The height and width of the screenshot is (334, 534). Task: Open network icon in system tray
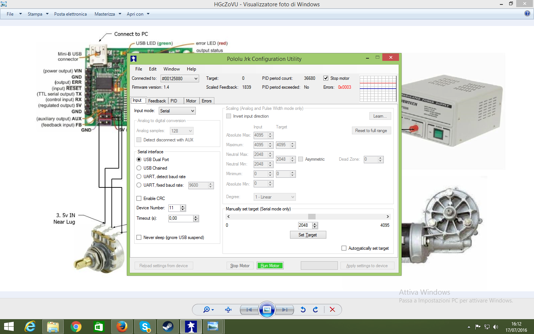[x=487, y=327]
